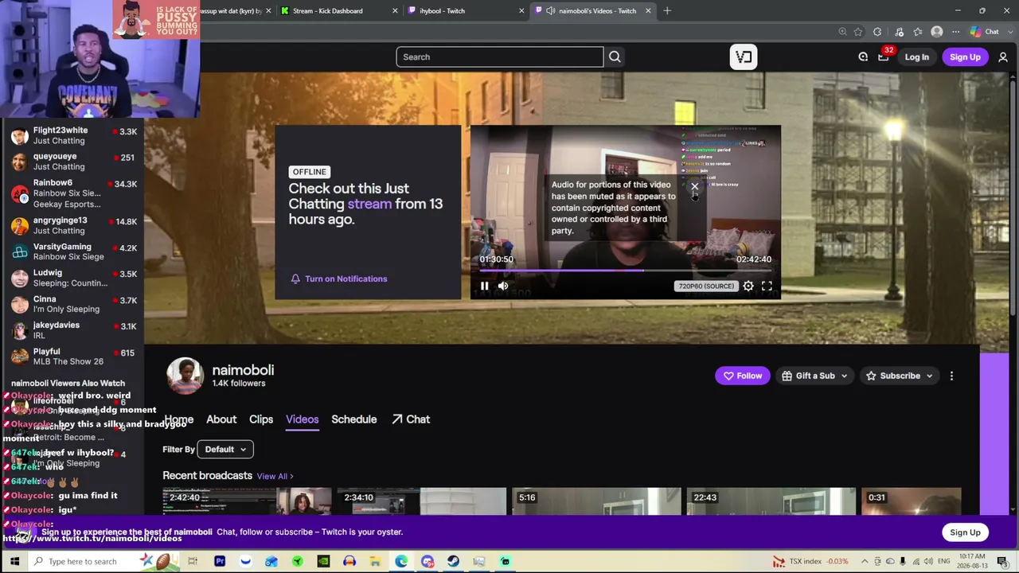Image resolution: width=1019 pixels, height=573 pixels.
Task: Switch to the ihybool Twitch browser tab
Action: [x=465, y=10]
